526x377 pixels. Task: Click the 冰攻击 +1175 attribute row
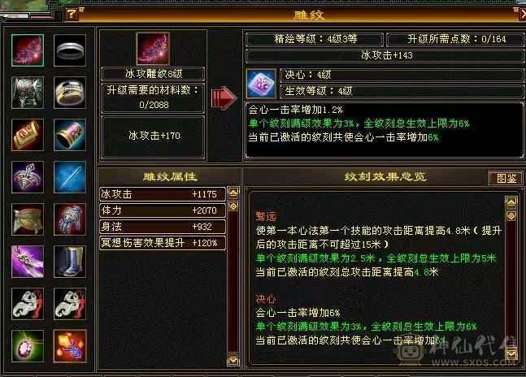click(x=163, y=194)
